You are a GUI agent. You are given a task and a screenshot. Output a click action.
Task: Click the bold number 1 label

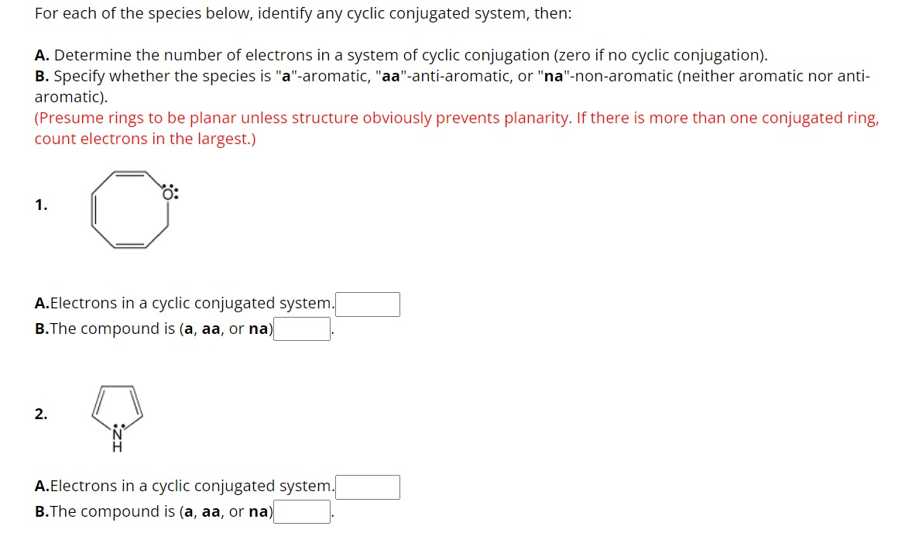40,205
